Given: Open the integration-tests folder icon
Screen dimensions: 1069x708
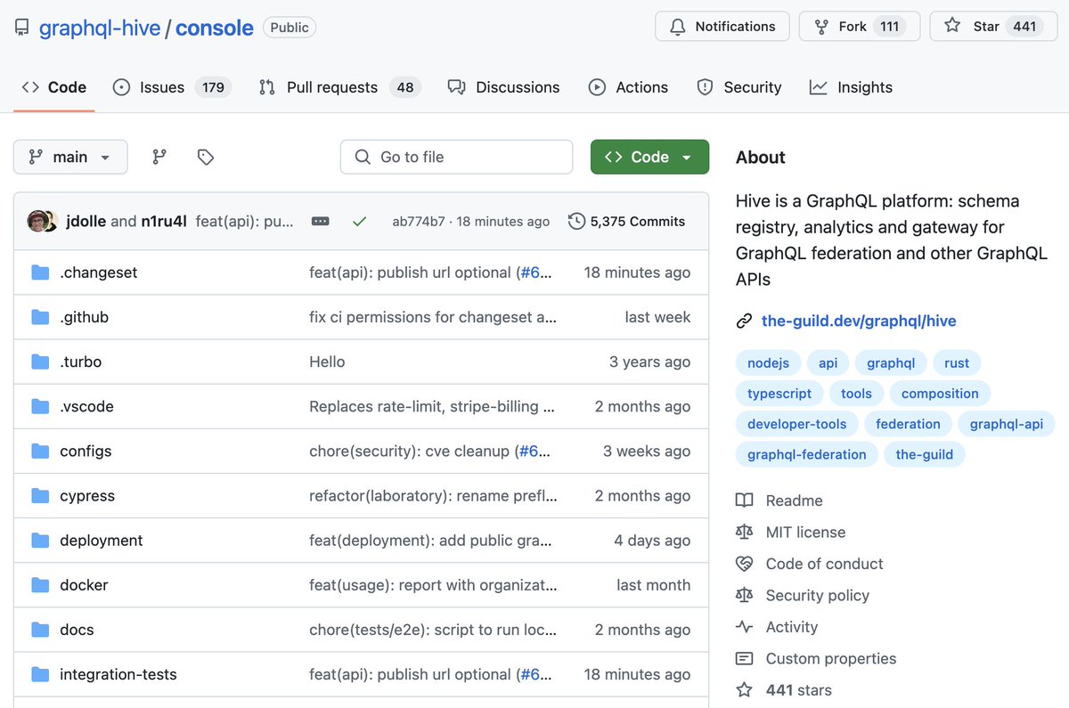Looking at the screenshot, I should [x=40, y=674].
